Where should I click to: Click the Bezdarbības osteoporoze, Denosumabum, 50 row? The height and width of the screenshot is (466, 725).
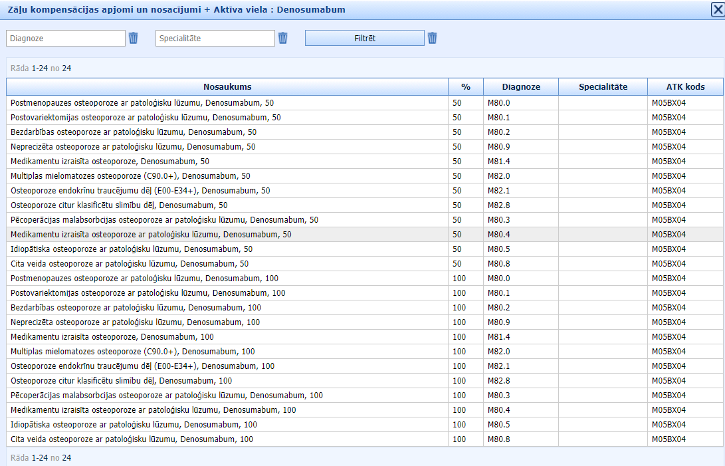click(x=133, y=132)
